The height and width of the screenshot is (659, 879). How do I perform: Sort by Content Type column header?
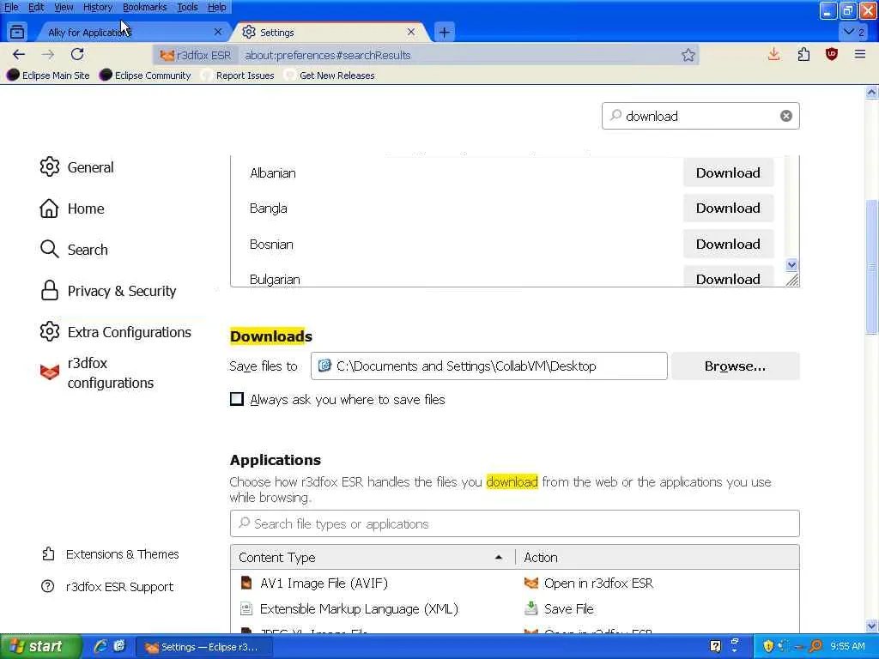coord(373,558)
